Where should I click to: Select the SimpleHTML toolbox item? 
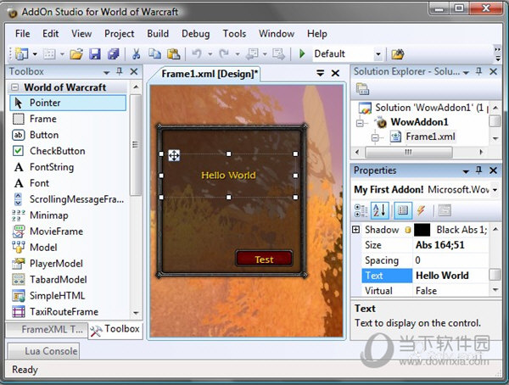click(68, 296)
